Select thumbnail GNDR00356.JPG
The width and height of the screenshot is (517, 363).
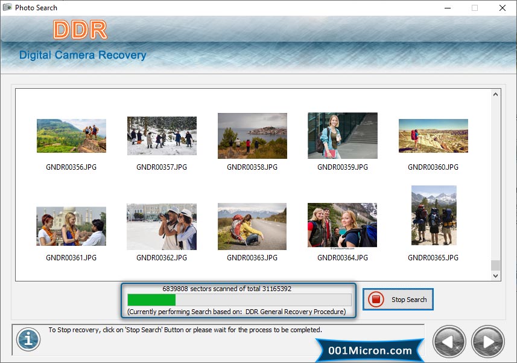(x=71, y=136)
